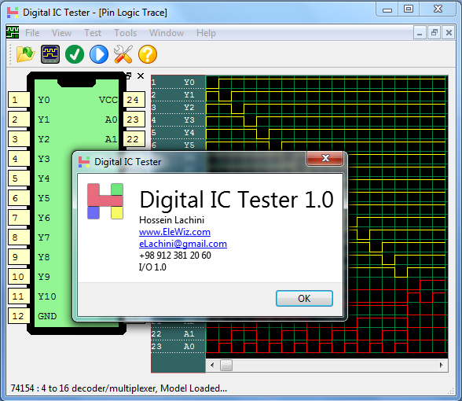
Task: Select pin 12 GND box on IC
Action: click(19, 316)
